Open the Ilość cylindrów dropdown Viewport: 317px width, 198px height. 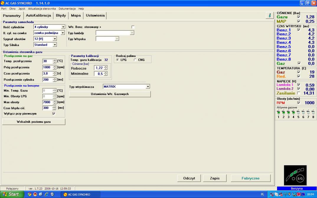[63, 27]
